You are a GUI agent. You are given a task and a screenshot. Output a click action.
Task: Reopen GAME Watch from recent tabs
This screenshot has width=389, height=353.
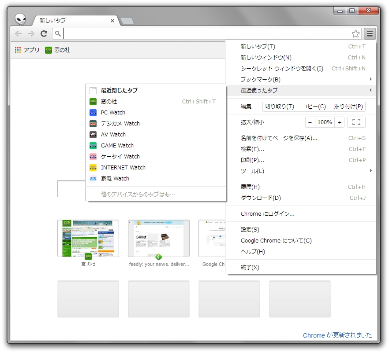156,146
